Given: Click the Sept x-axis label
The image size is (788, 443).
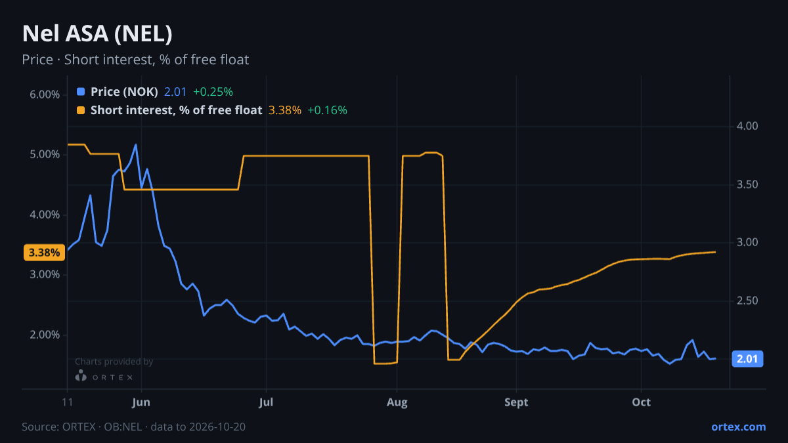Looking at the screenshot, I should (x=517, y=402).
